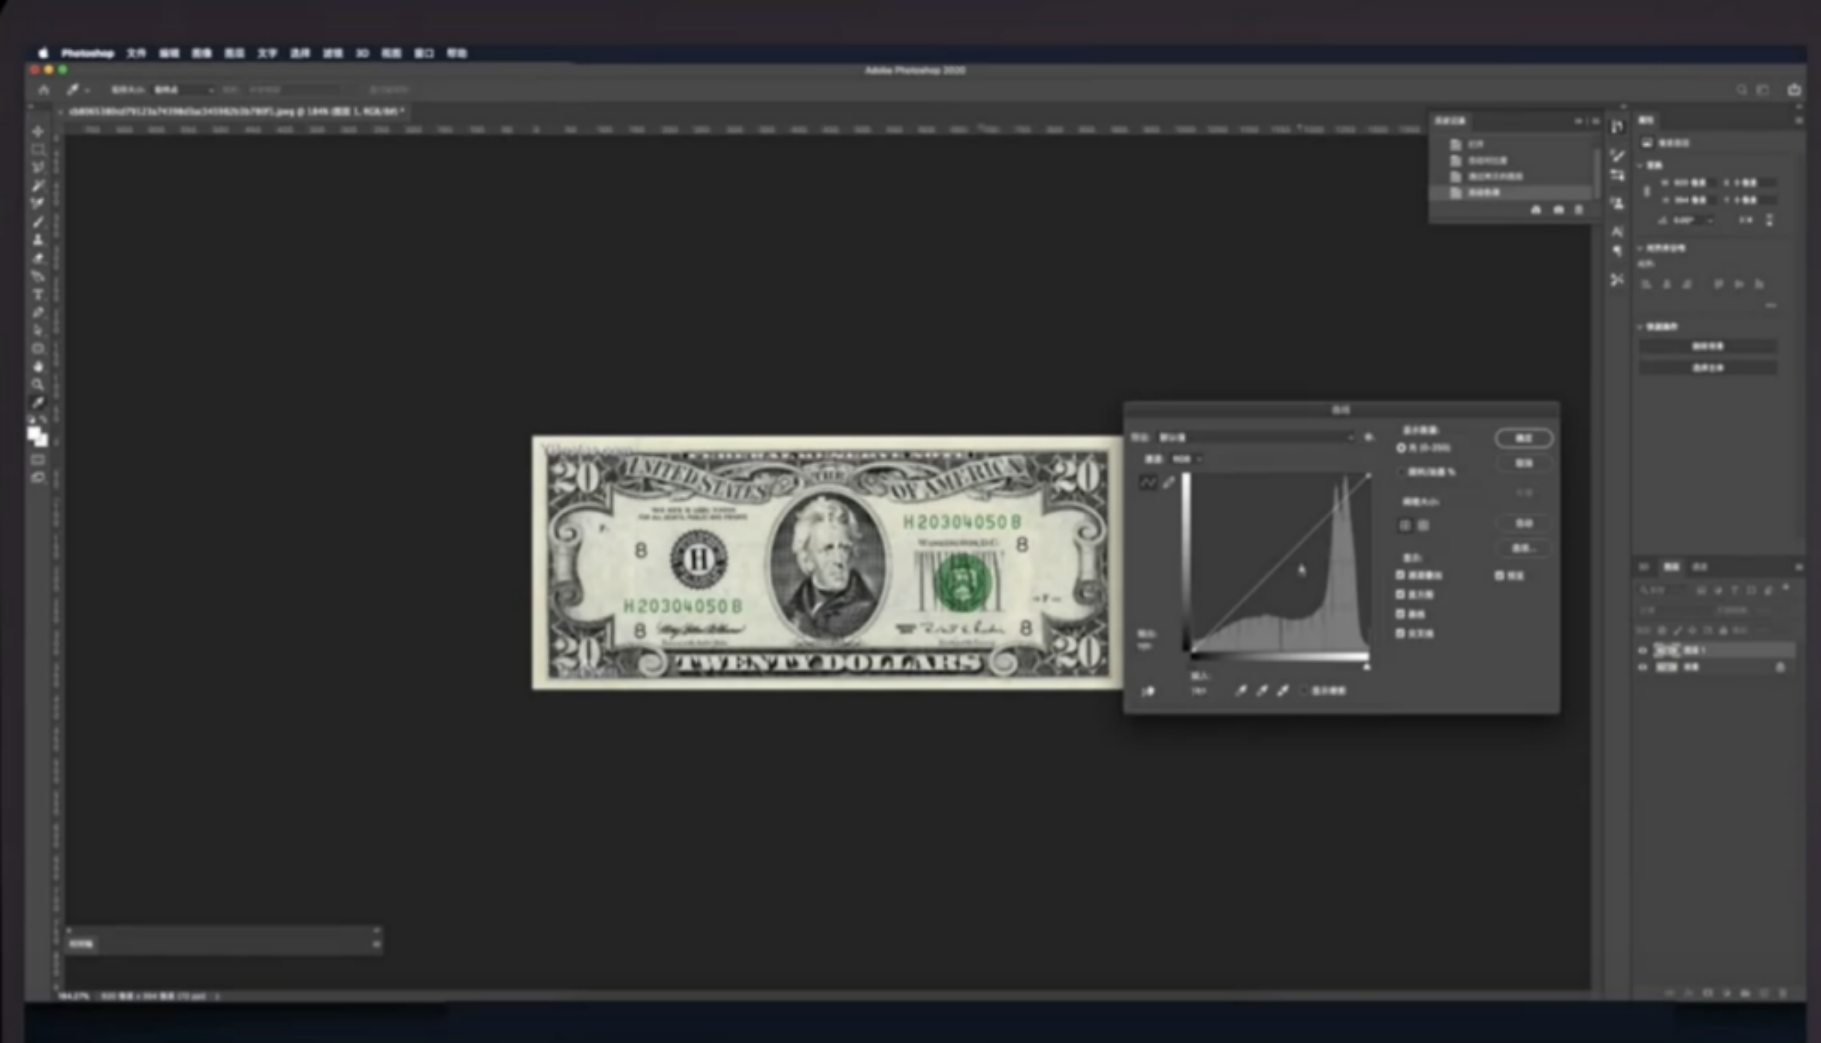Toggle the preview checkbox in the Curves dialog
Viewport: 1821px width, 1043px height.
coord(1499,576)
